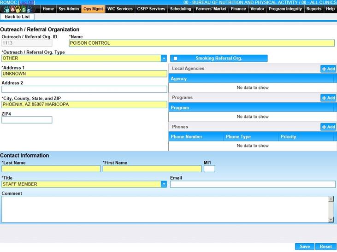Click the Last Name input field

pyautogui.click(x=51, y=169)
